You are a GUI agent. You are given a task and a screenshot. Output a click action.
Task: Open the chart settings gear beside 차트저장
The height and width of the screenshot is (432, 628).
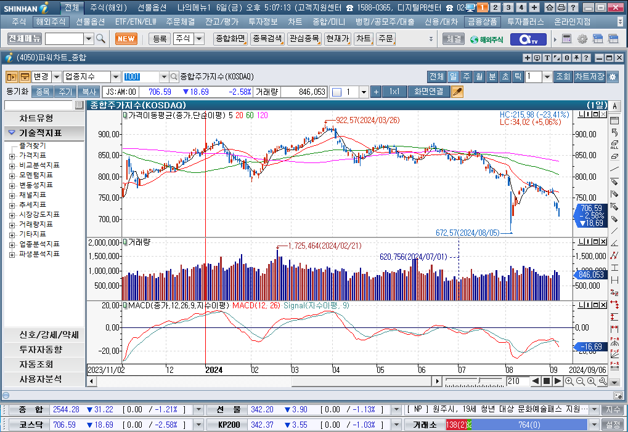click(x=613, y=77)
